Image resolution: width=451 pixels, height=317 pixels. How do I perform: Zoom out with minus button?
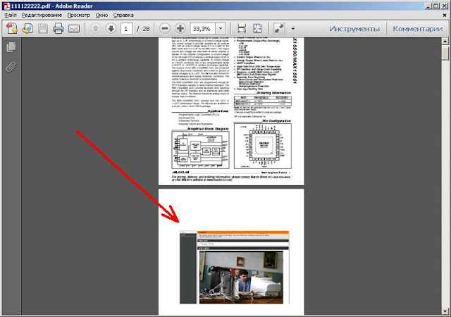[165, 28]
